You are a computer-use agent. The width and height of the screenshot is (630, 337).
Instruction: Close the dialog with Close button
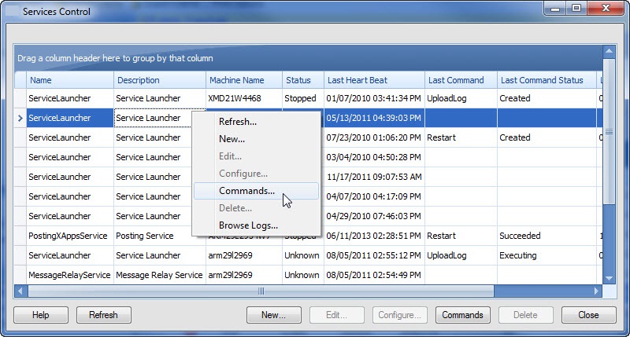[x=588, y=315]
